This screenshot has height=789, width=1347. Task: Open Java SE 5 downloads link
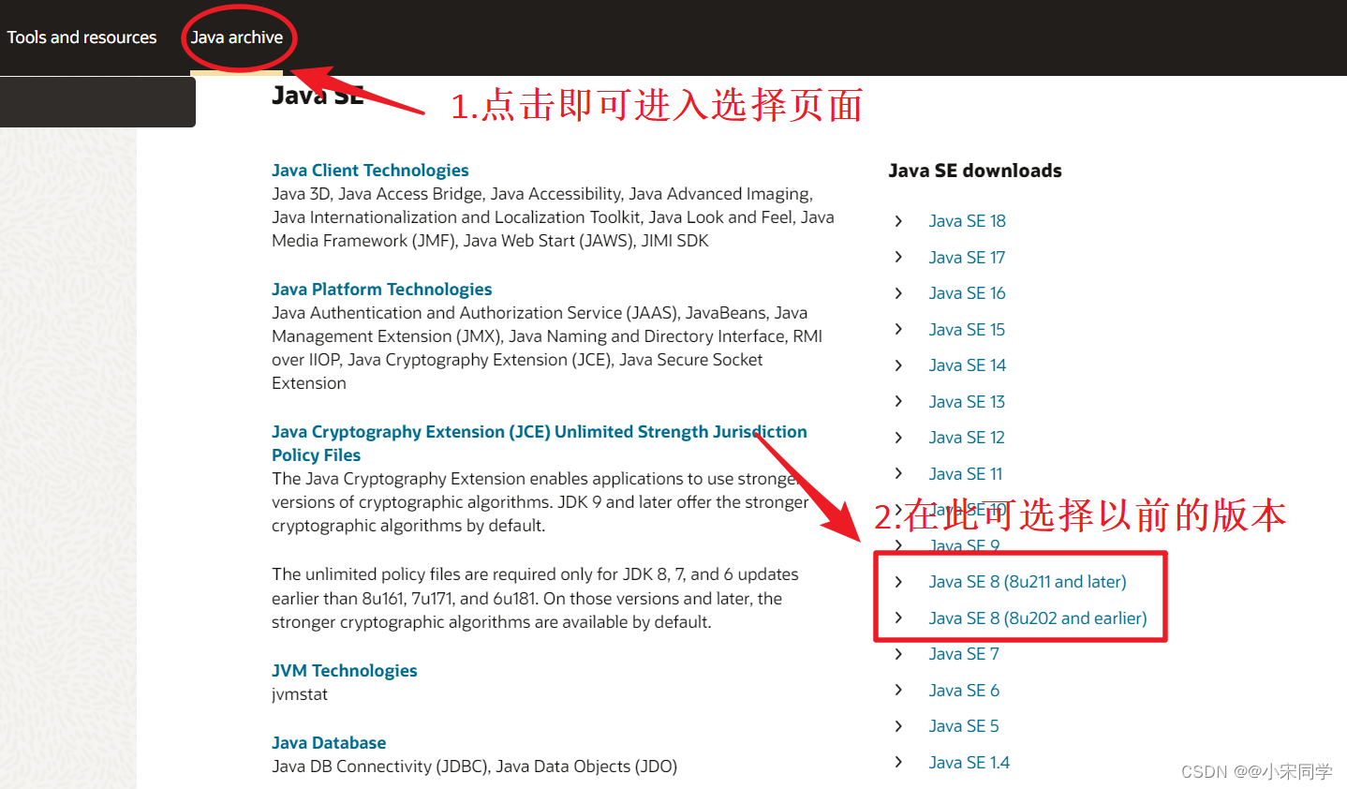click(x=964, y=726)
